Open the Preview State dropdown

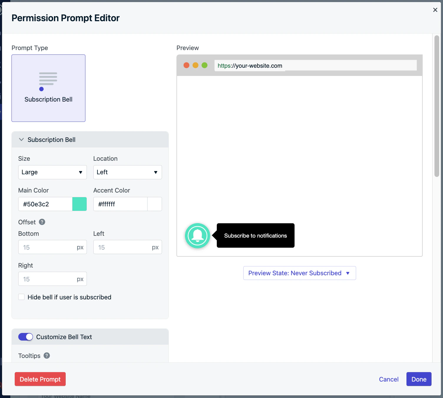[299, 273]
